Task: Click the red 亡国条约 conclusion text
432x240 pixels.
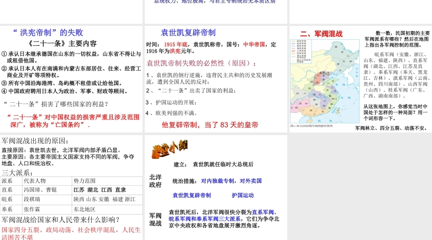Action: click(73, 121)
